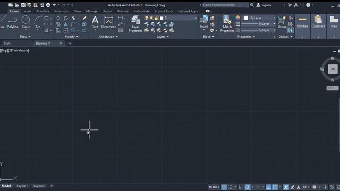Select the Scale tool in Modify panel
The width and height of the screenshot is (340, 191).
click(x=66, y=31)
